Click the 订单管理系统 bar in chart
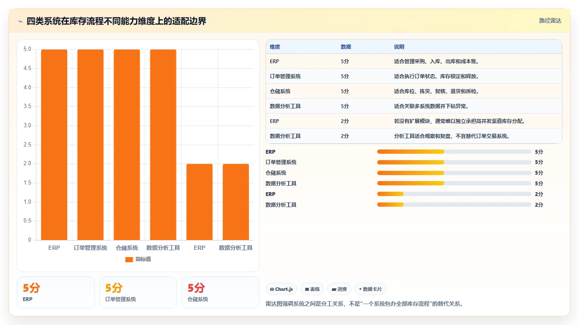 click(x=91, y=145)
